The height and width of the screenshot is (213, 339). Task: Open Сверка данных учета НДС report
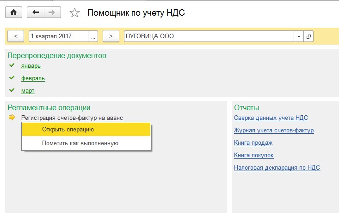(x=271, y=118)
